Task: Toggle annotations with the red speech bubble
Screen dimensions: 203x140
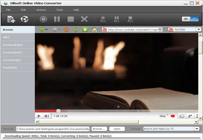Action: pyautogui.click(x=173, y=116)
